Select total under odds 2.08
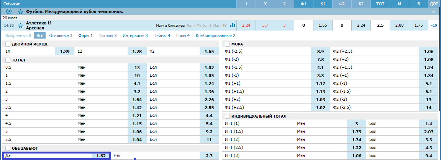 399,25
